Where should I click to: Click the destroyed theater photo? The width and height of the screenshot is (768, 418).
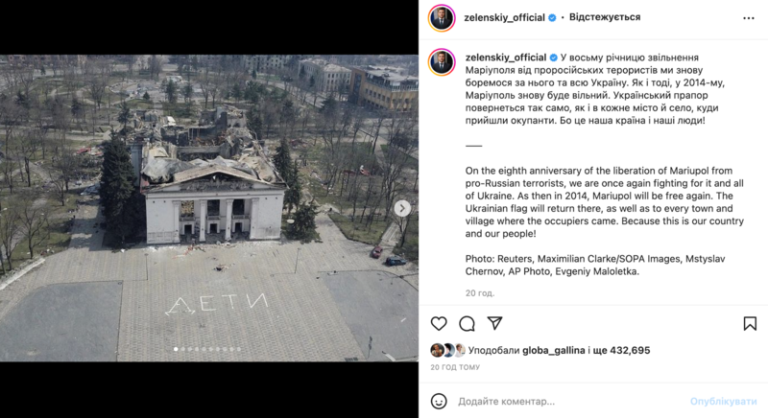(x=209, y=208)
